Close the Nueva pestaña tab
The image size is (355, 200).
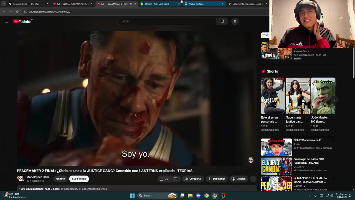(x=223, y=4)
